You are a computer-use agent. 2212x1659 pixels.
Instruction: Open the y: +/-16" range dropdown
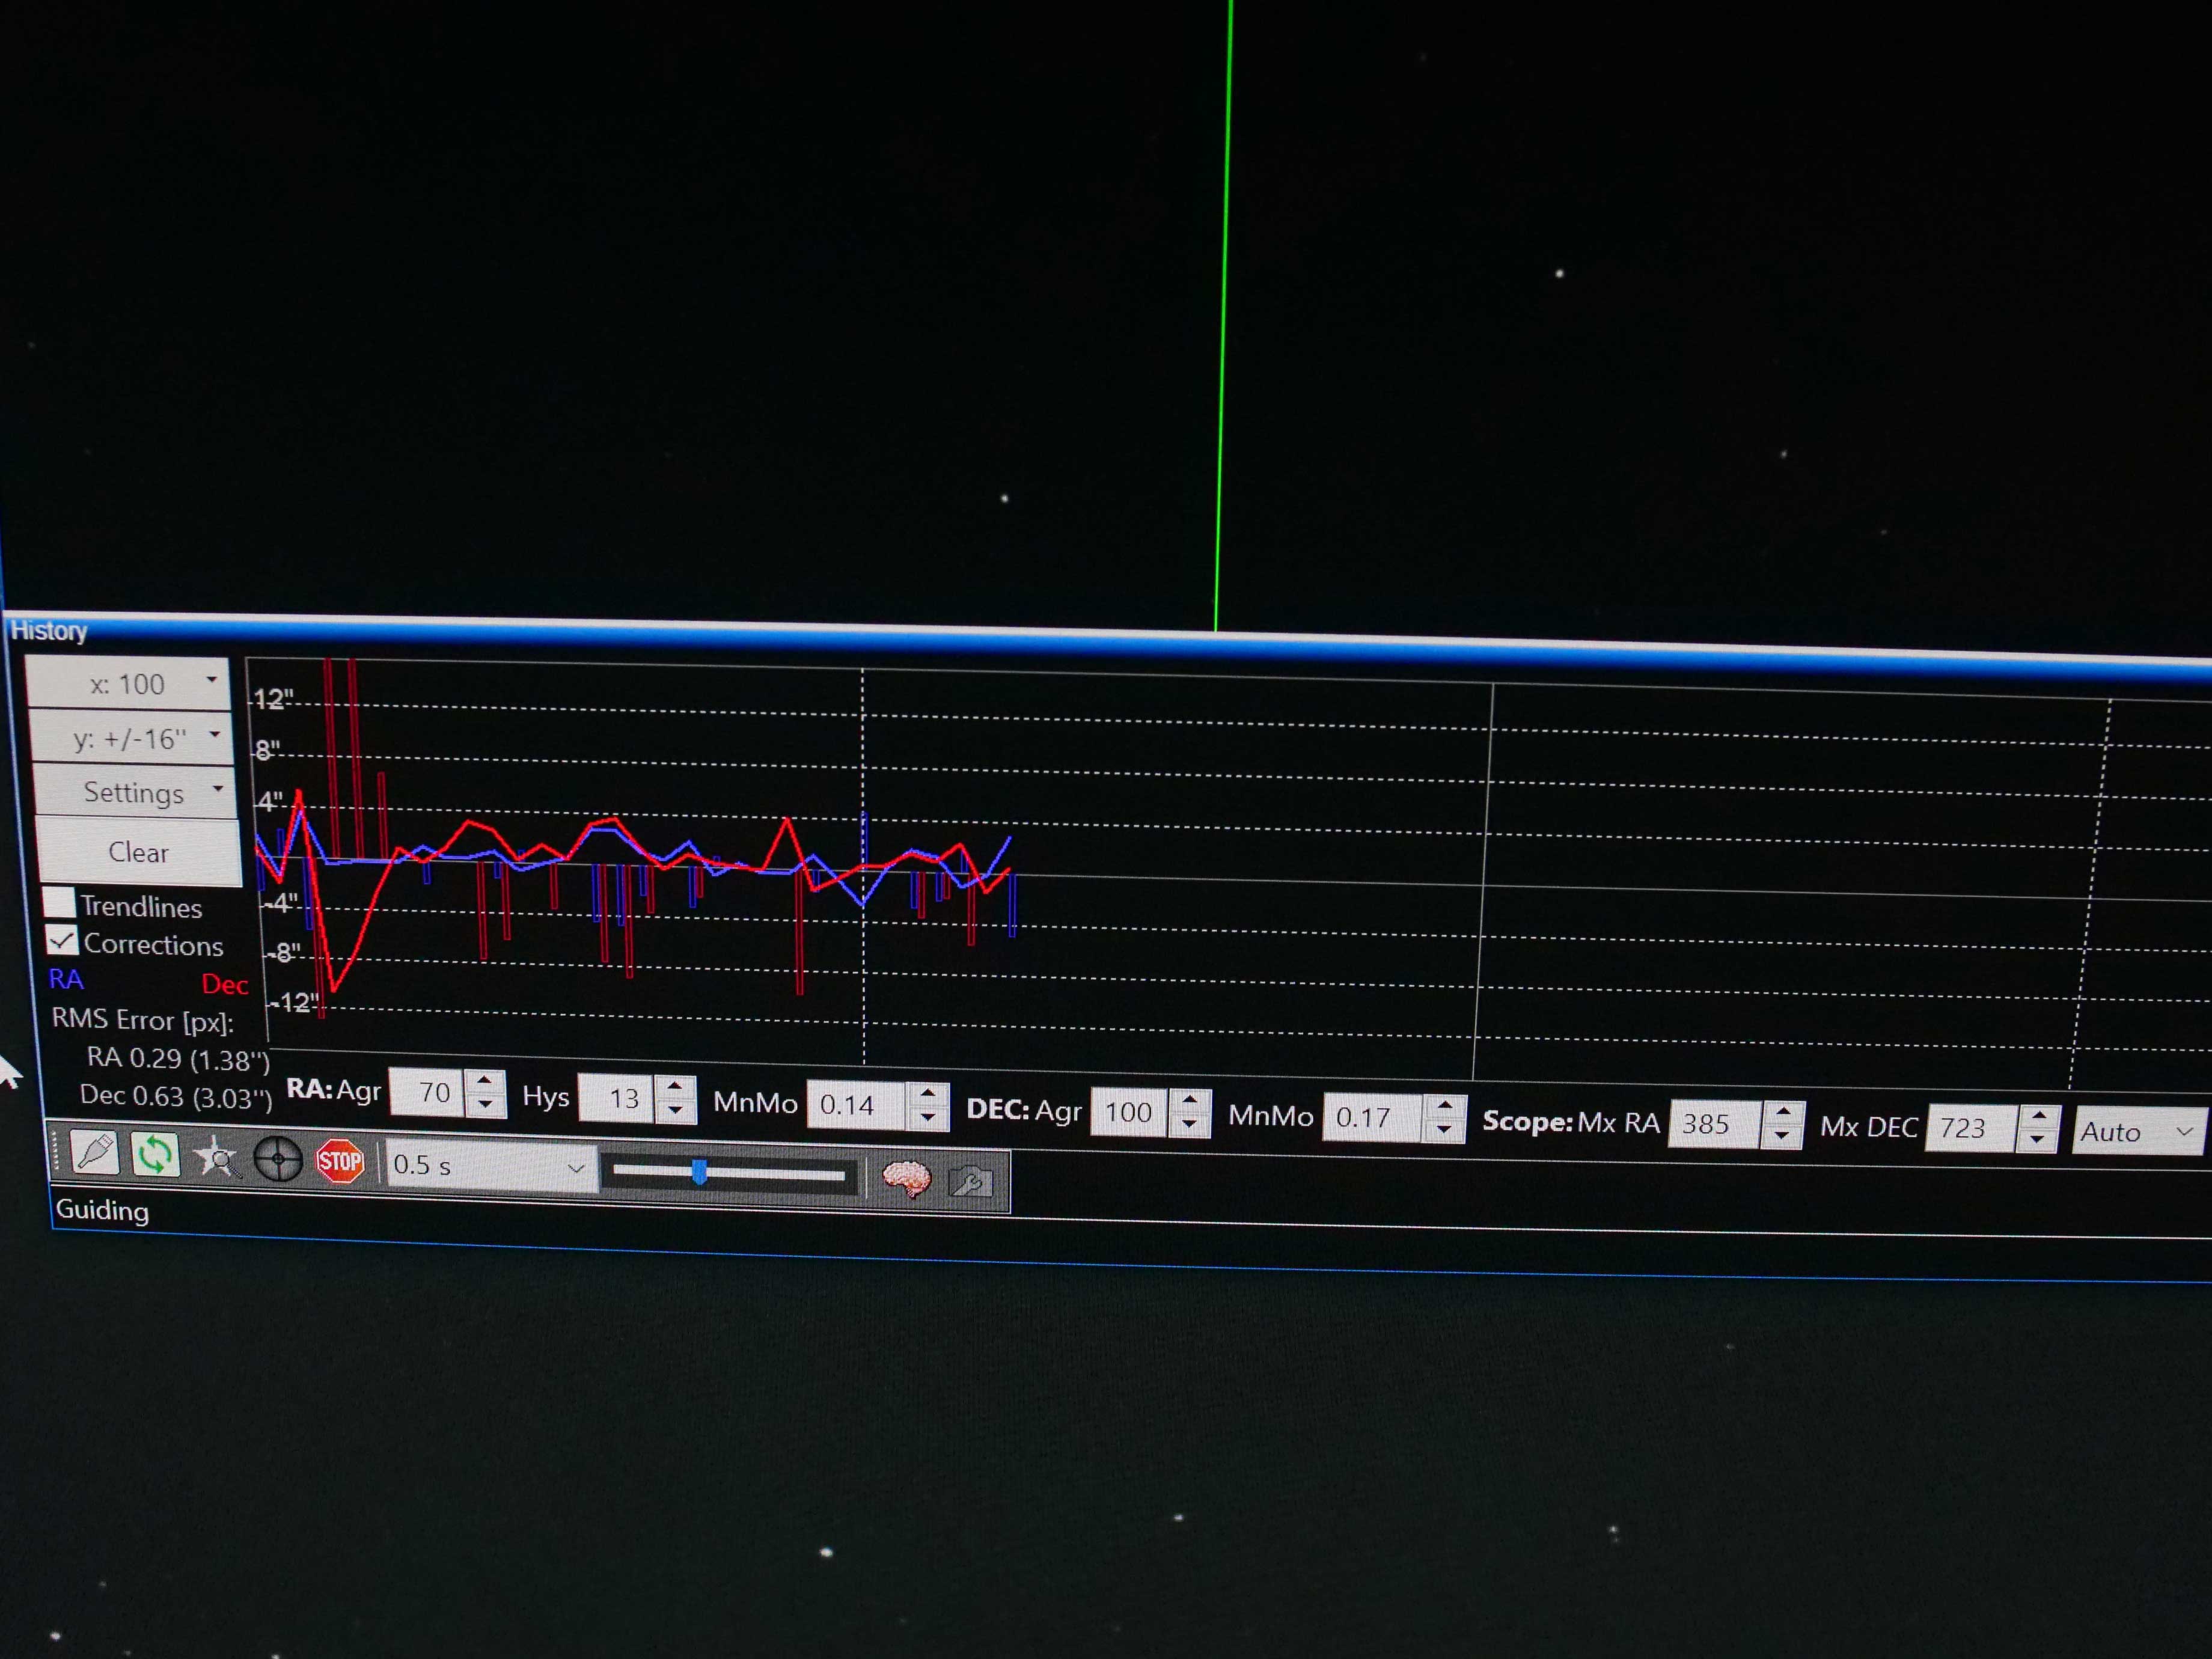pyautogui.click(x=131, y=738)
